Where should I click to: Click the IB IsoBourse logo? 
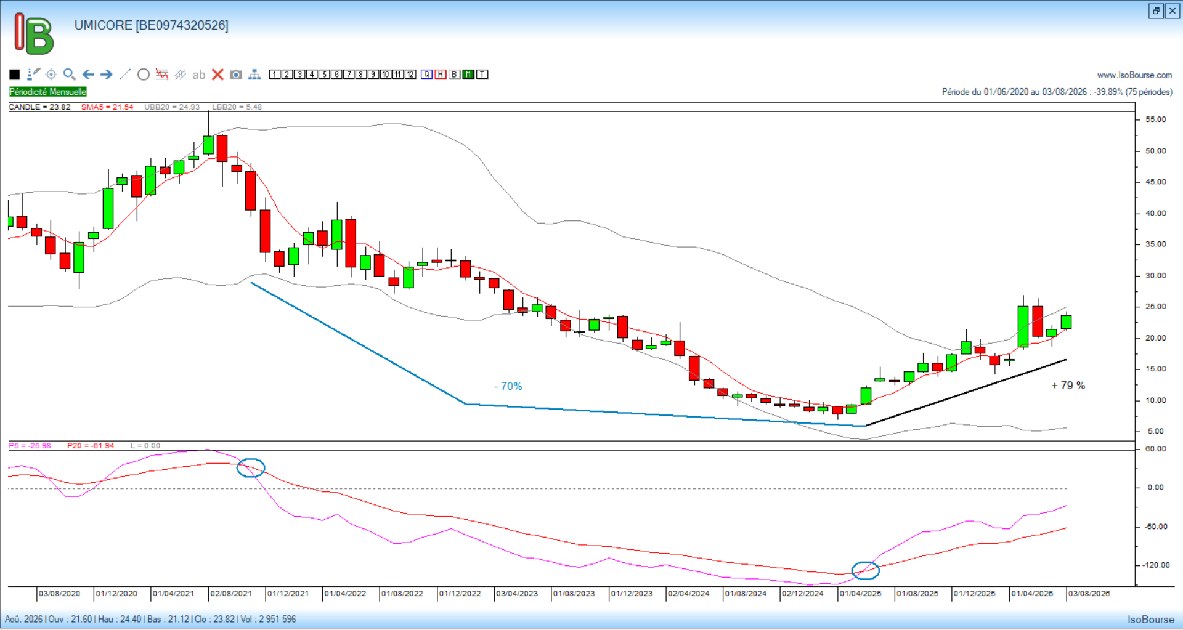(34, 34)
